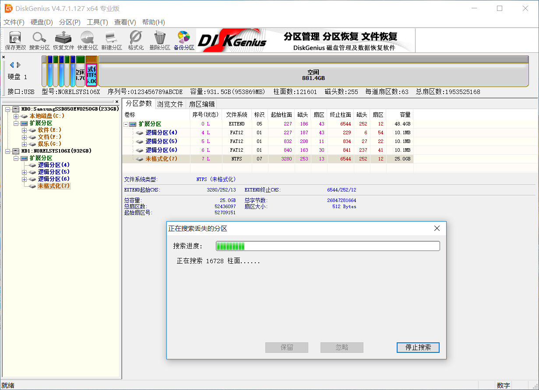
Task: Select the 881.4GB 空闲 region in disk map
Action: click(x=313, y=75)
